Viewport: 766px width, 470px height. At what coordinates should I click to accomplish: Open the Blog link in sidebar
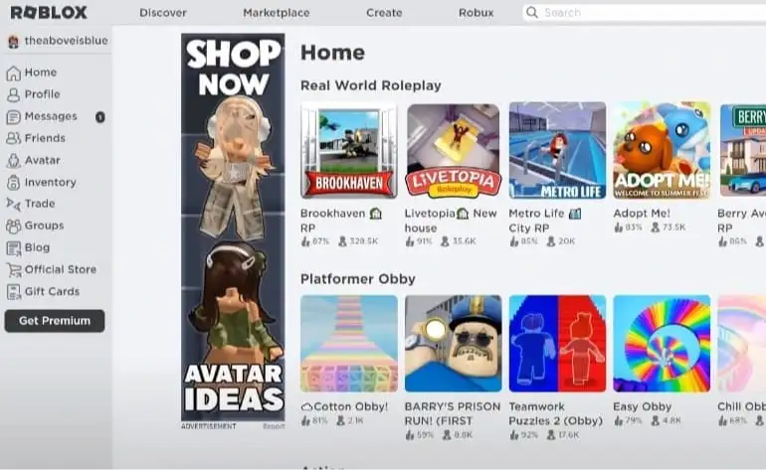coord(37,248)
